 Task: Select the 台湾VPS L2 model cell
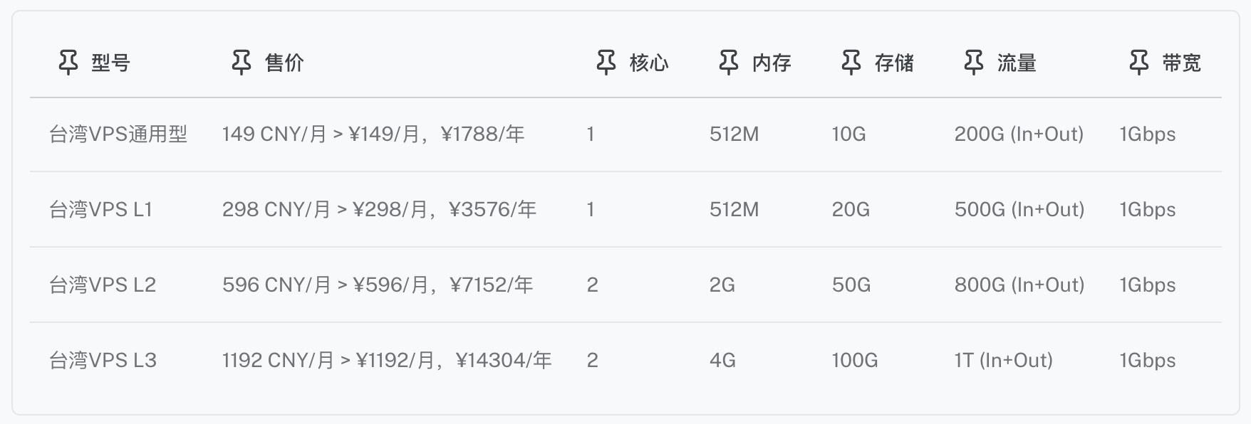point(103,285)
